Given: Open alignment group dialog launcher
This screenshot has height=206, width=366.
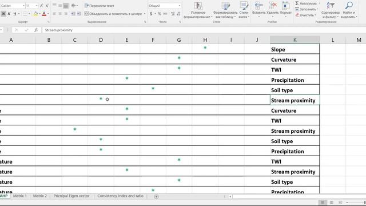Looking at the screenshot, I should click(x=145, y=22).
